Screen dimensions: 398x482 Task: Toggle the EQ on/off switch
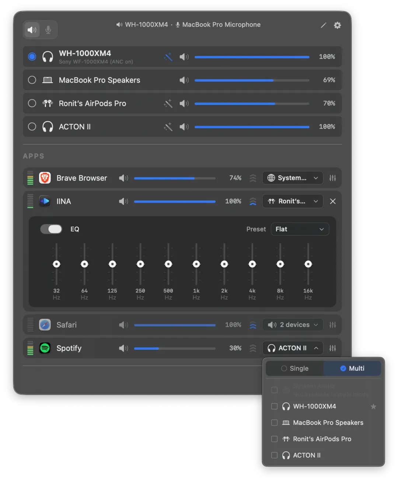tap(51, 229)
